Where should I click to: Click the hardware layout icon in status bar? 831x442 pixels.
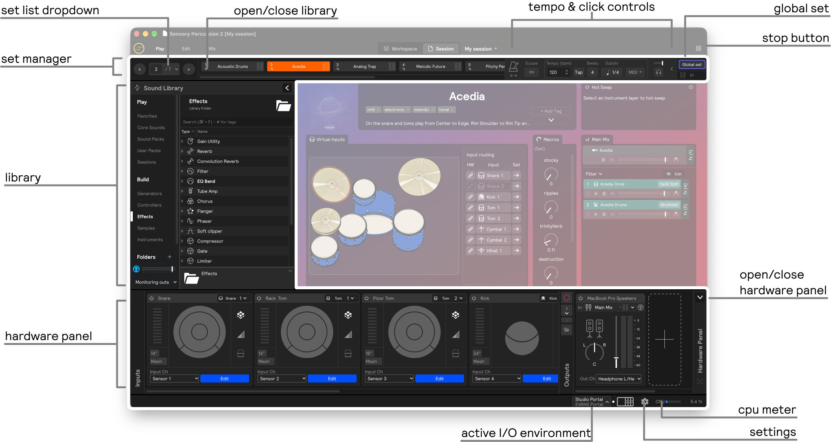coord(625,402)
